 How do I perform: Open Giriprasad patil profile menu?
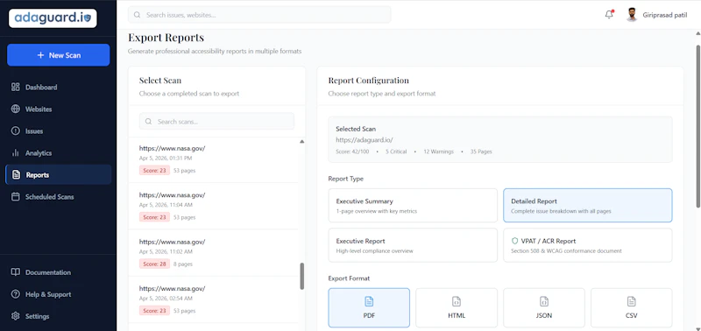pyautogui.click(x=655, y=15)
